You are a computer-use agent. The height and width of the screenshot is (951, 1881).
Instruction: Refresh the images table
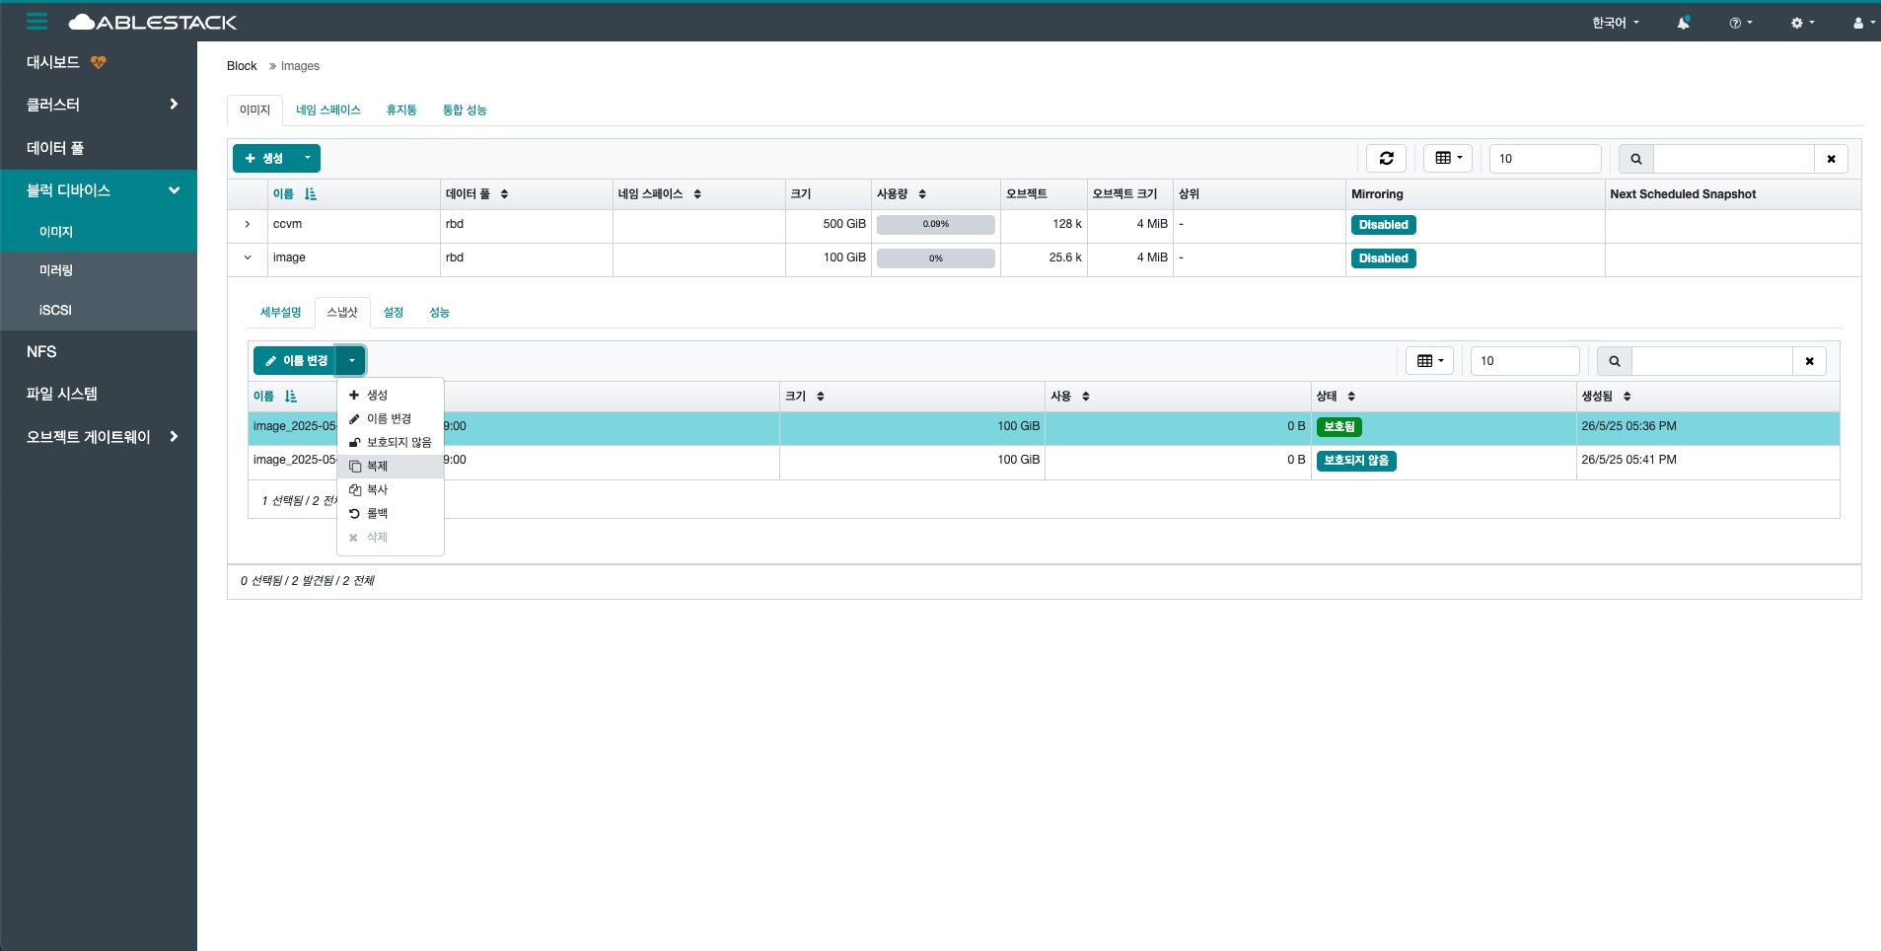coord(1387,158)
